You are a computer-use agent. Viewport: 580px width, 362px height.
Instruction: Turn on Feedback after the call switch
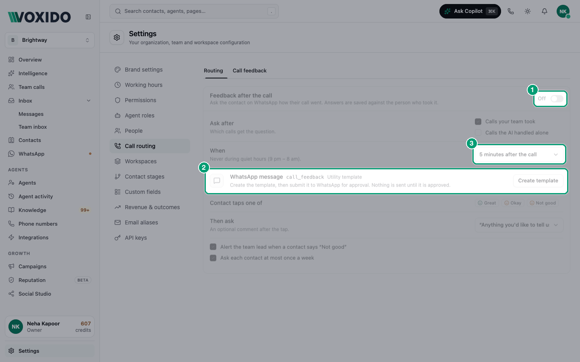(x=557, y=99)
